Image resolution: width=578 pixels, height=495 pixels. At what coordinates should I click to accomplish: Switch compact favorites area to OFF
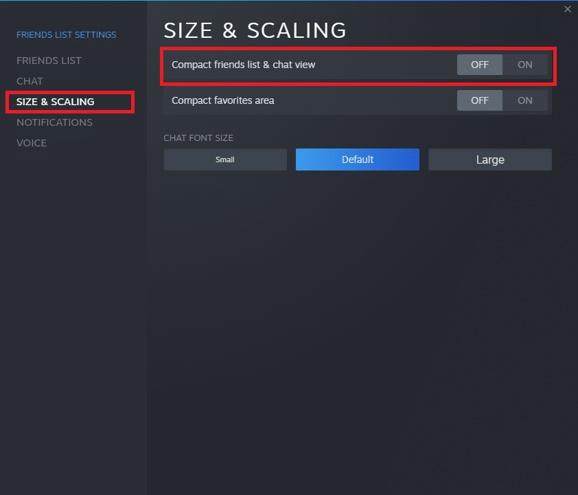(x=480, y=100)
